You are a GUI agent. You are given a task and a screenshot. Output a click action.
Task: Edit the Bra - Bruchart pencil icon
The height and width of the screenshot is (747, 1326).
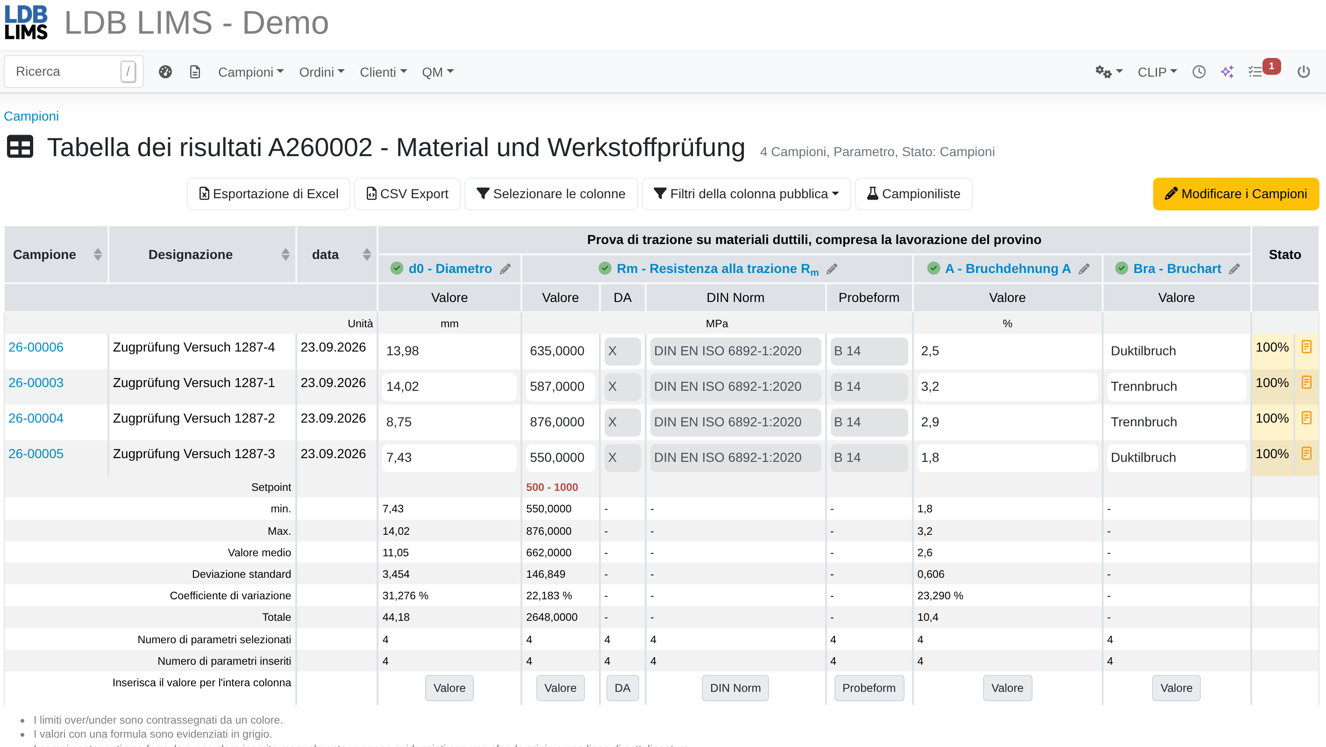pyautogui.click(x=1234, y=269)
